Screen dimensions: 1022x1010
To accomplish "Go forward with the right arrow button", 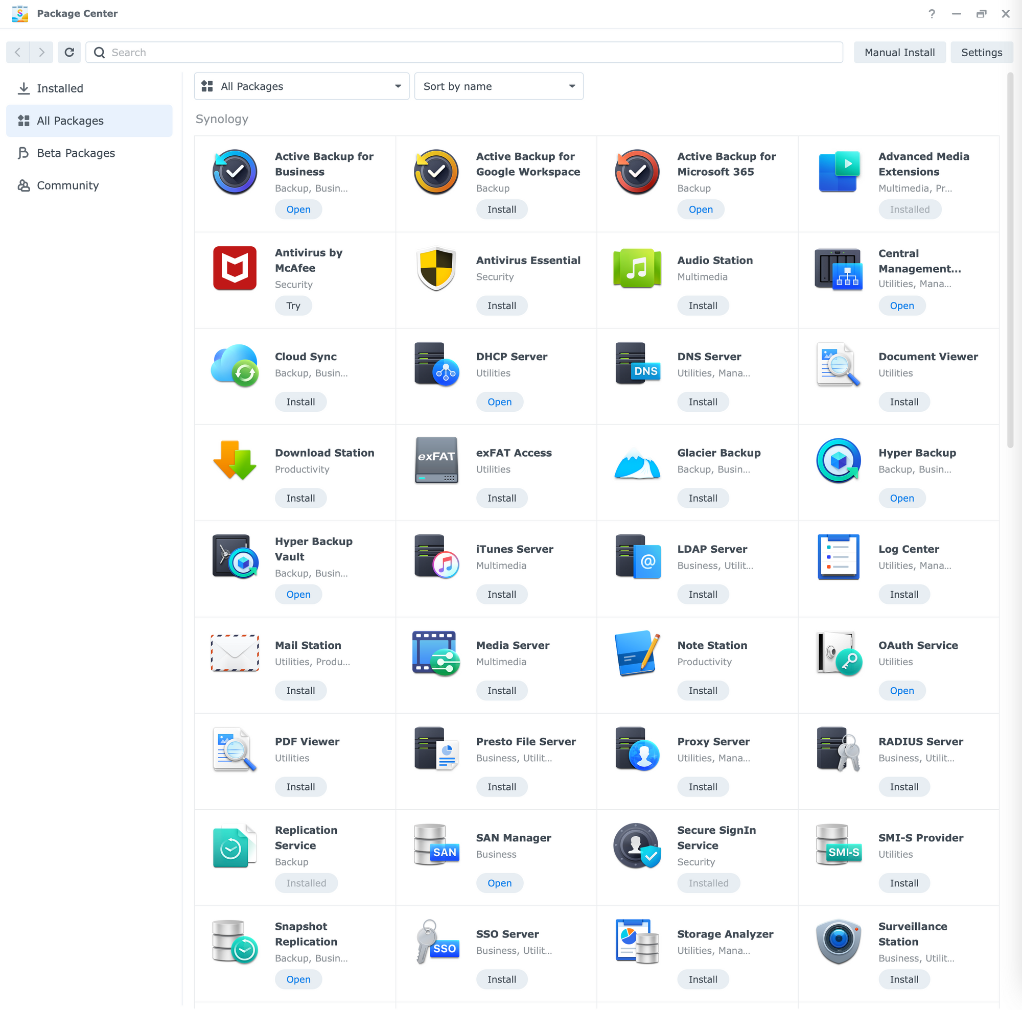I will pos(41,52).
